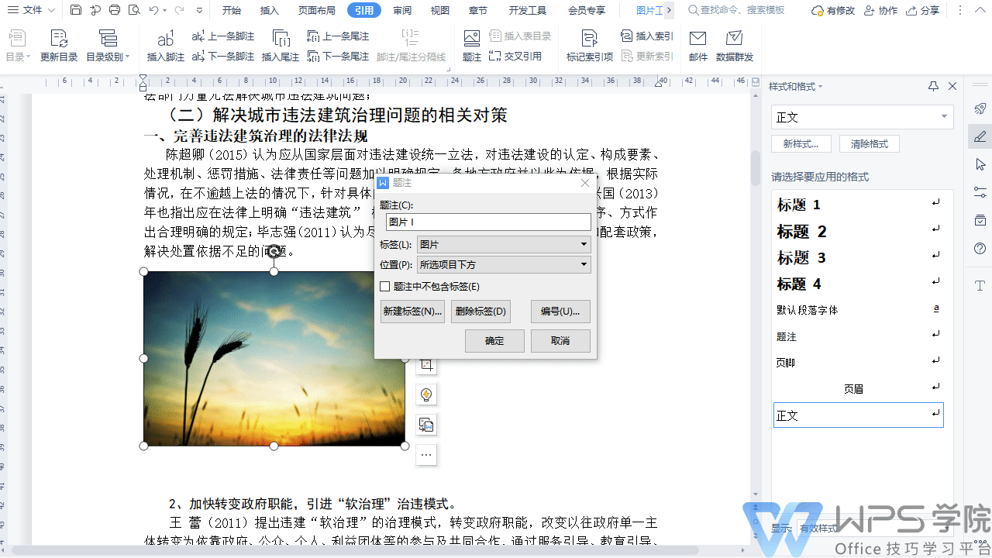The height and width of the screenshot is (558, 992).
Task: Open the three-dot more options menu
Action: pyautogui.click(x=960, y=11)
